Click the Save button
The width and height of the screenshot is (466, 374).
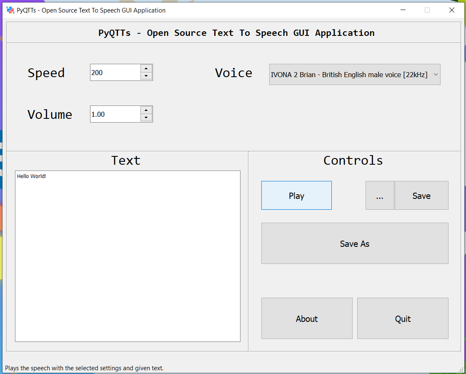[421, 195]
